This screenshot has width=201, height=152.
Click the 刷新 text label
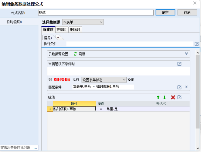82,54
